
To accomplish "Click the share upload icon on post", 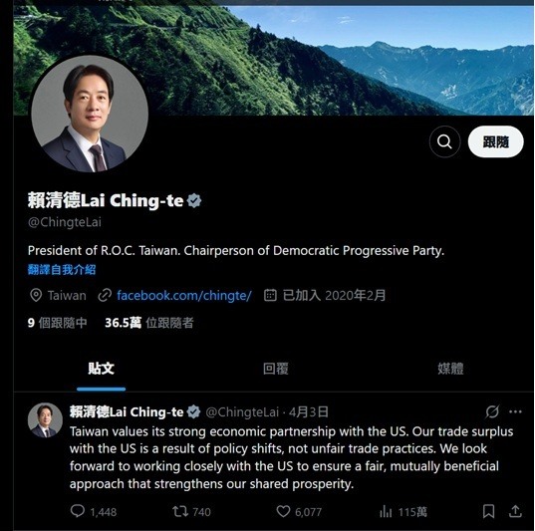I will coord(515,511).
